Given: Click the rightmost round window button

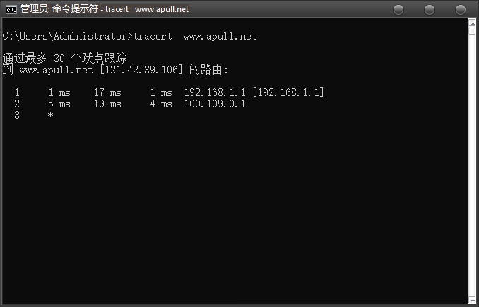Looking at the screenshot, I should click(x=461, y=10).
